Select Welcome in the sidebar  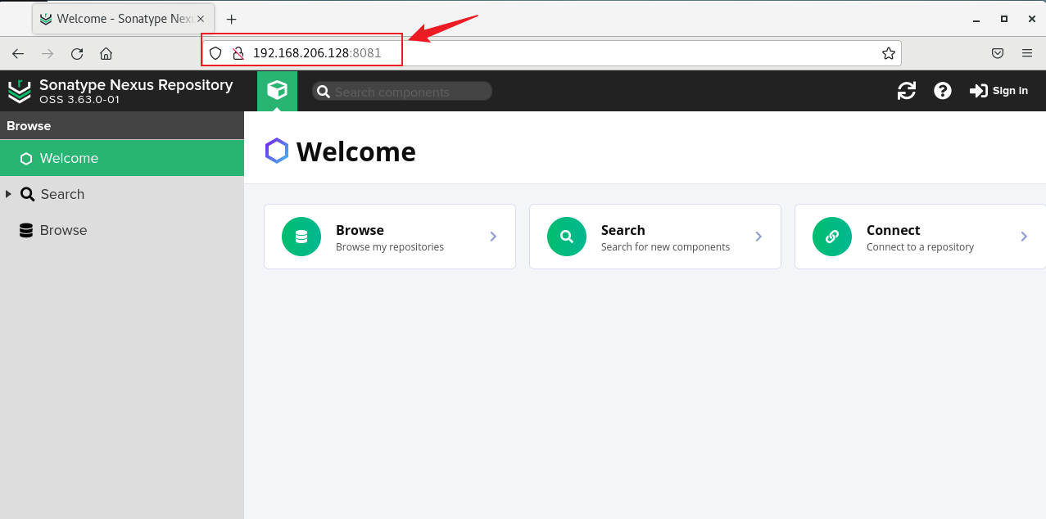122,158
